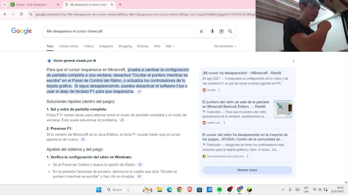348x195 pixels.
Task: Click 'Visión general creada por IA' heading
Action: tap(74, 61)
